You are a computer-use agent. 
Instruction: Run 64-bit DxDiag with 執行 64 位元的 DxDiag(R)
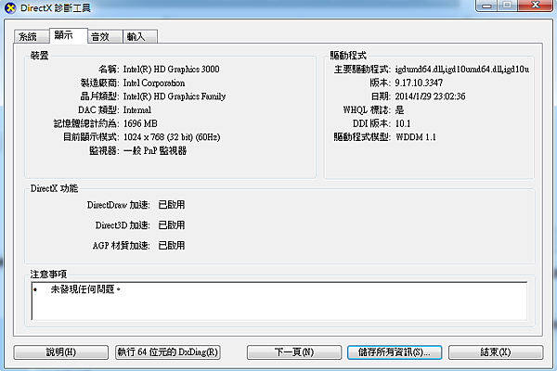coord(168,352)
